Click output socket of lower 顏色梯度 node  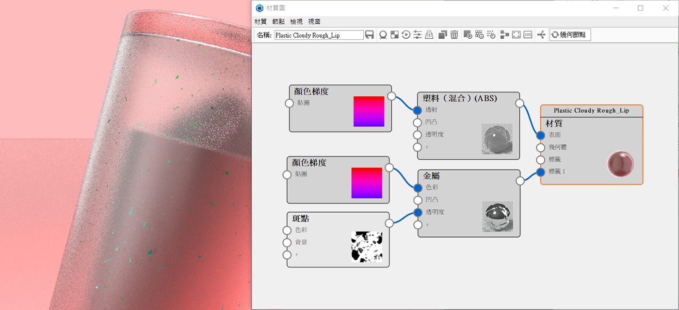click(389, 168)
